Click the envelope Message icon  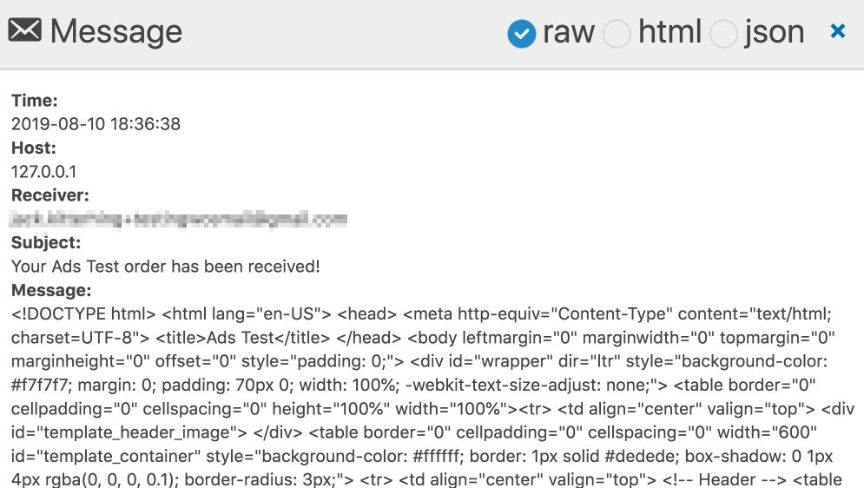coord(25,30)
